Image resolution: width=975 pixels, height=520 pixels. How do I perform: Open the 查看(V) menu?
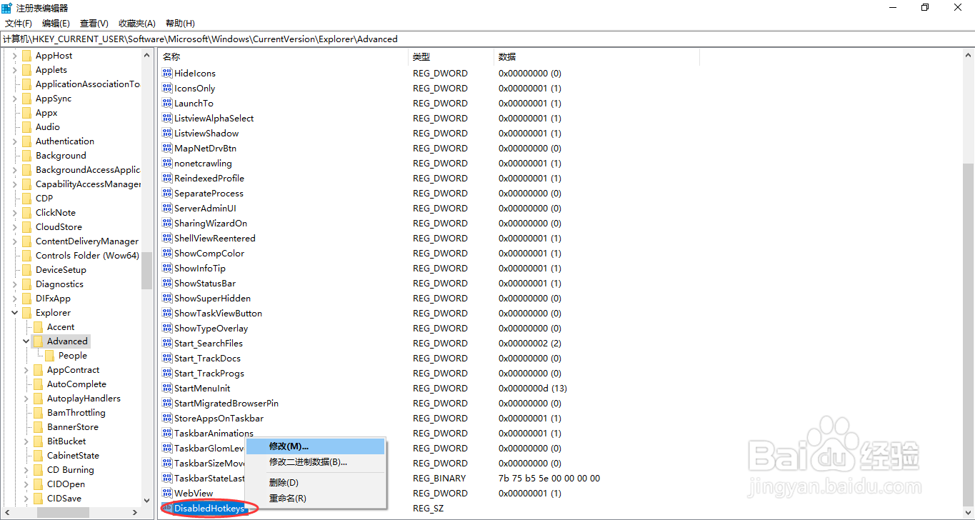[x=94, y=23]
